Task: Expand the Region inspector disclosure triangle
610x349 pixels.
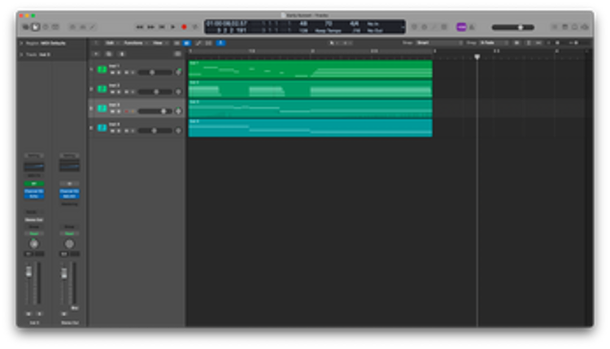Action: [21, 42]
